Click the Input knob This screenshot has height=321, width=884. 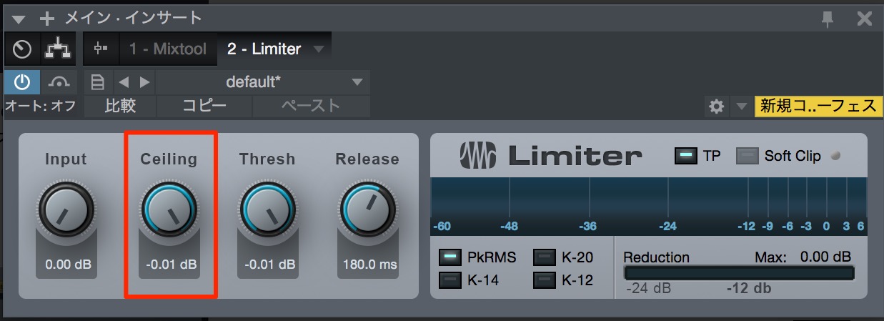66,210
